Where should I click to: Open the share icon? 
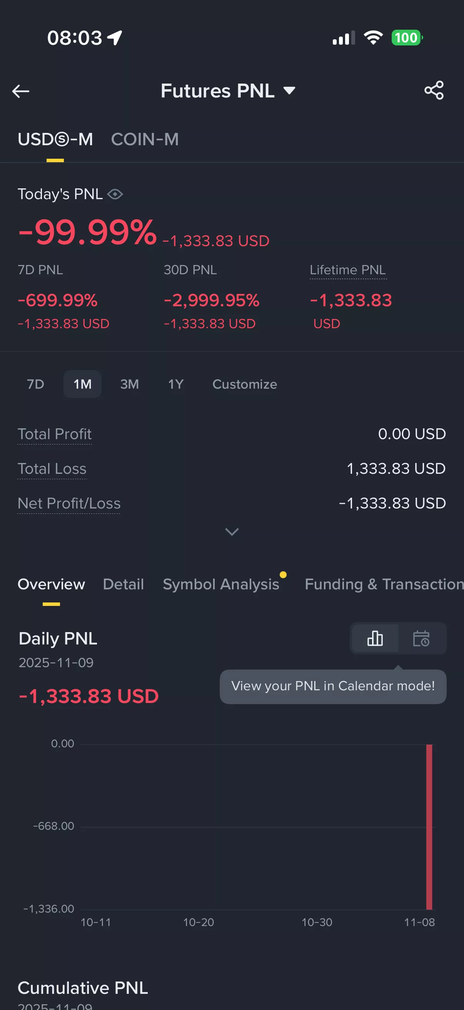434,91
